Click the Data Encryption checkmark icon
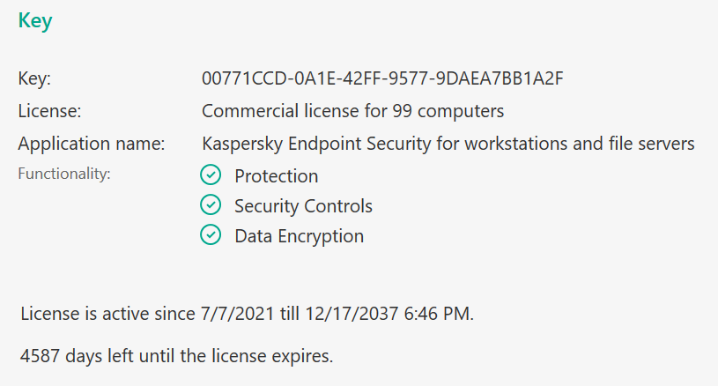 211,234
